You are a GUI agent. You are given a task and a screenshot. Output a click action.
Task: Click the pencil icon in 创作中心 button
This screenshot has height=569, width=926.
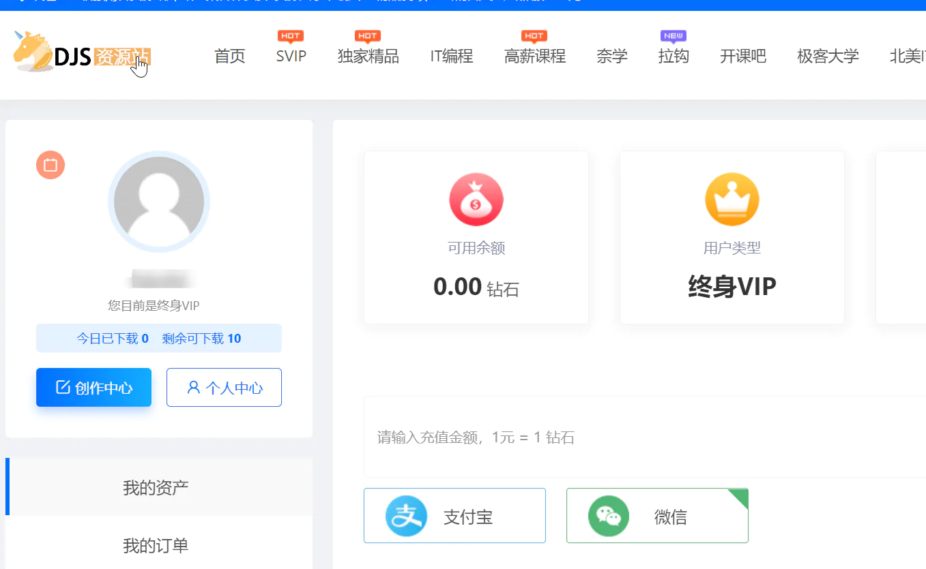pos(63,387)
